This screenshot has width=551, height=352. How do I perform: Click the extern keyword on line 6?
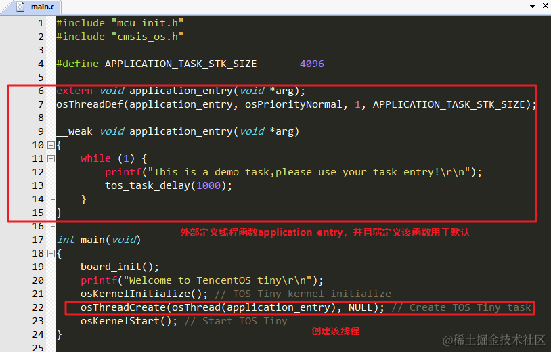74,91
